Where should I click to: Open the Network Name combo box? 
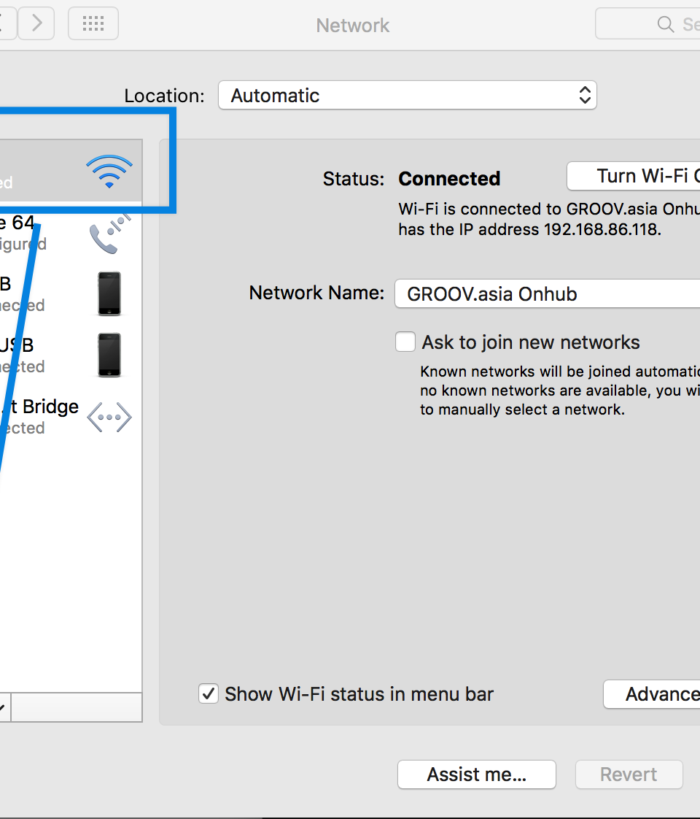(547, 294)
